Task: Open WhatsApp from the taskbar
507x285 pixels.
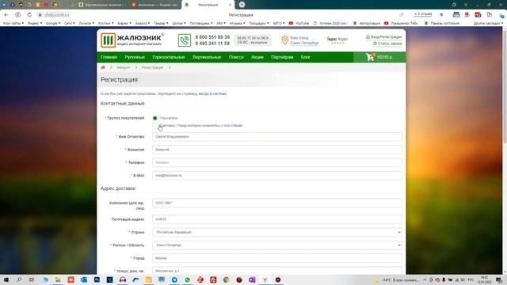Action: [187, 279]
